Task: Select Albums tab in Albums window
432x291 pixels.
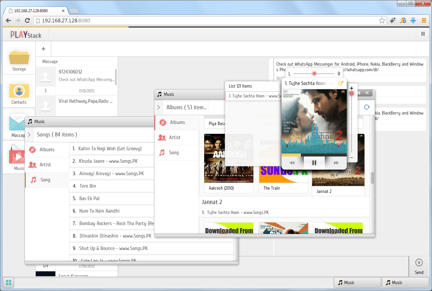Action: click(x=177, y=122)
